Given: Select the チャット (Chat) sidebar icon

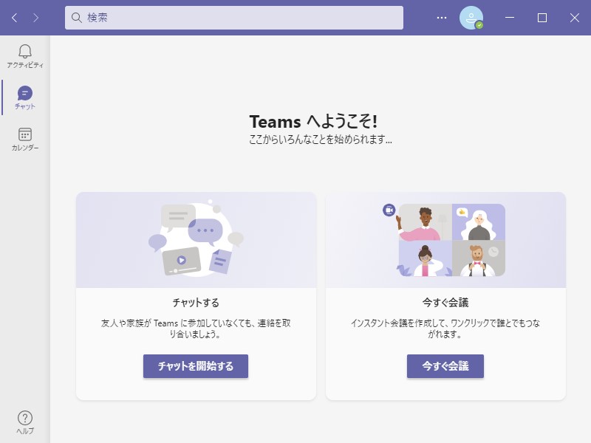Looking at the screenshot, I should point(25,96).
